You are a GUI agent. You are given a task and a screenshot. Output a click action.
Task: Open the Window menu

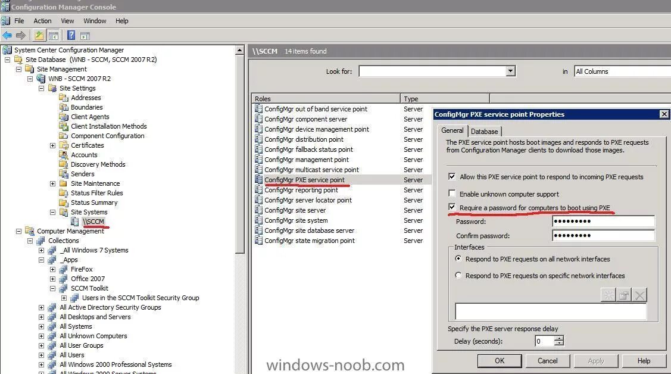coord(95,21)
